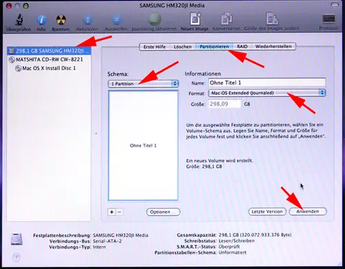Switch to the RAID tab
Screen dimensions: 345x269
pyautogui.click(x=242, y=47)
